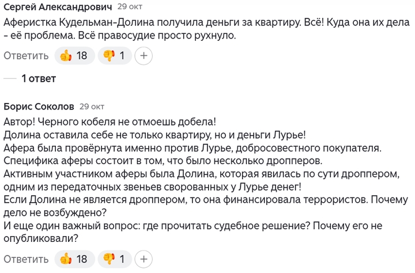Click the 1 dislike counter on Борис's reply
Image resolution: width=415 pixels, height=273 pixels.
point(122,259)
